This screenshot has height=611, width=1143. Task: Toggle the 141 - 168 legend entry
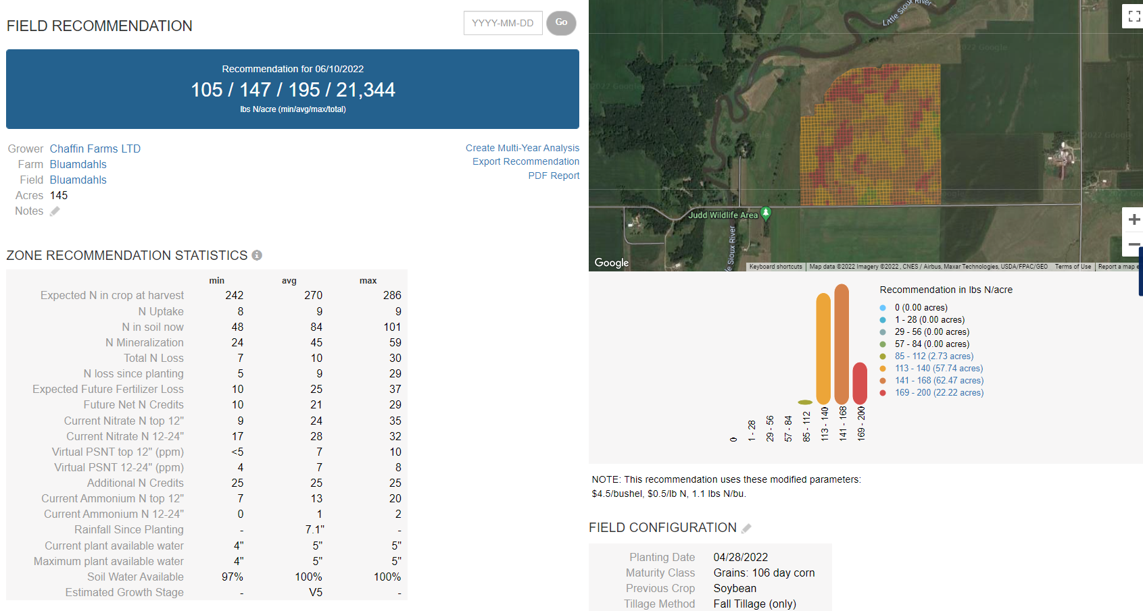tap(938, 381)
